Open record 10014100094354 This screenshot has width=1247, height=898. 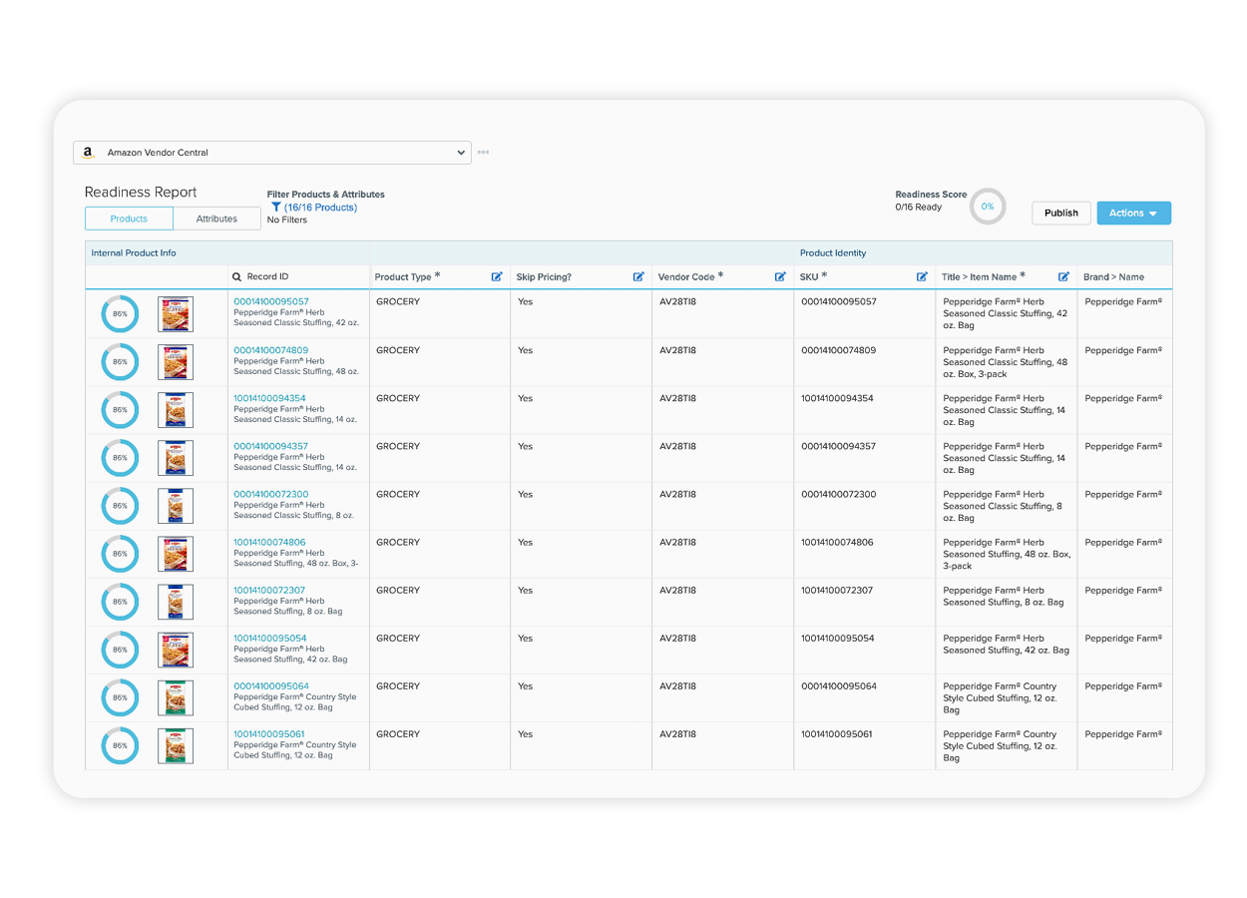(x=270, y=398)
